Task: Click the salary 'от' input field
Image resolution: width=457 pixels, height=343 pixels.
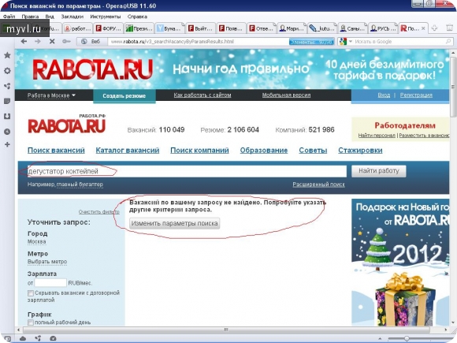Action: tap(50, 282)
